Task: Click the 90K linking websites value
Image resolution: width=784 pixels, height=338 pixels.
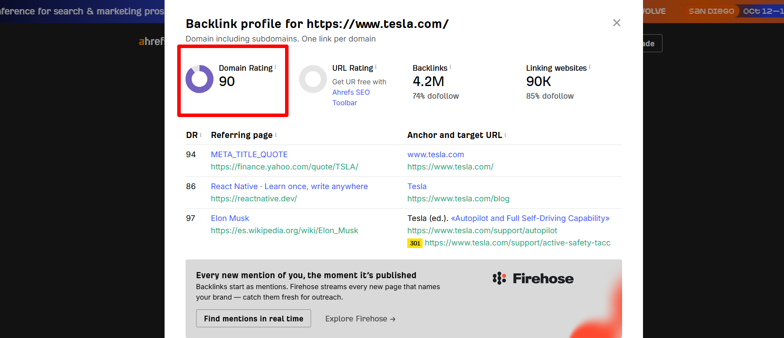Action: click(x=539, y=81)
